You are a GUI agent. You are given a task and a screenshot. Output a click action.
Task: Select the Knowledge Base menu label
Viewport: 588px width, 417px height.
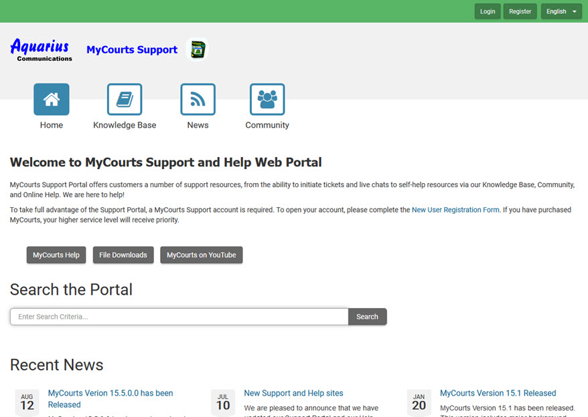point(125,125)
